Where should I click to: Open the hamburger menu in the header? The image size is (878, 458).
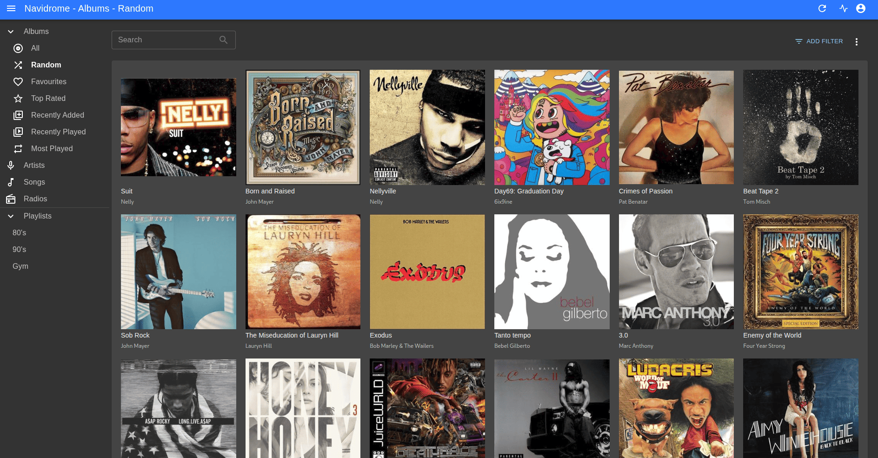click(12, 8)
